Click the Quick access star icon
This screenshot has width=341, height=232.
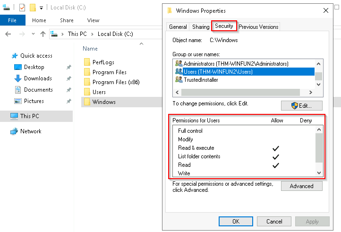[x=15, y=56]
